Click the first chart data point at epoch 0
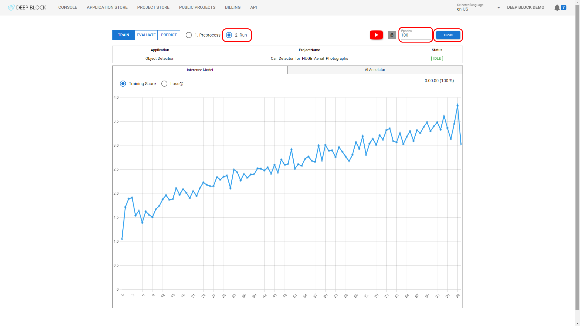 (x=122, y=239)
